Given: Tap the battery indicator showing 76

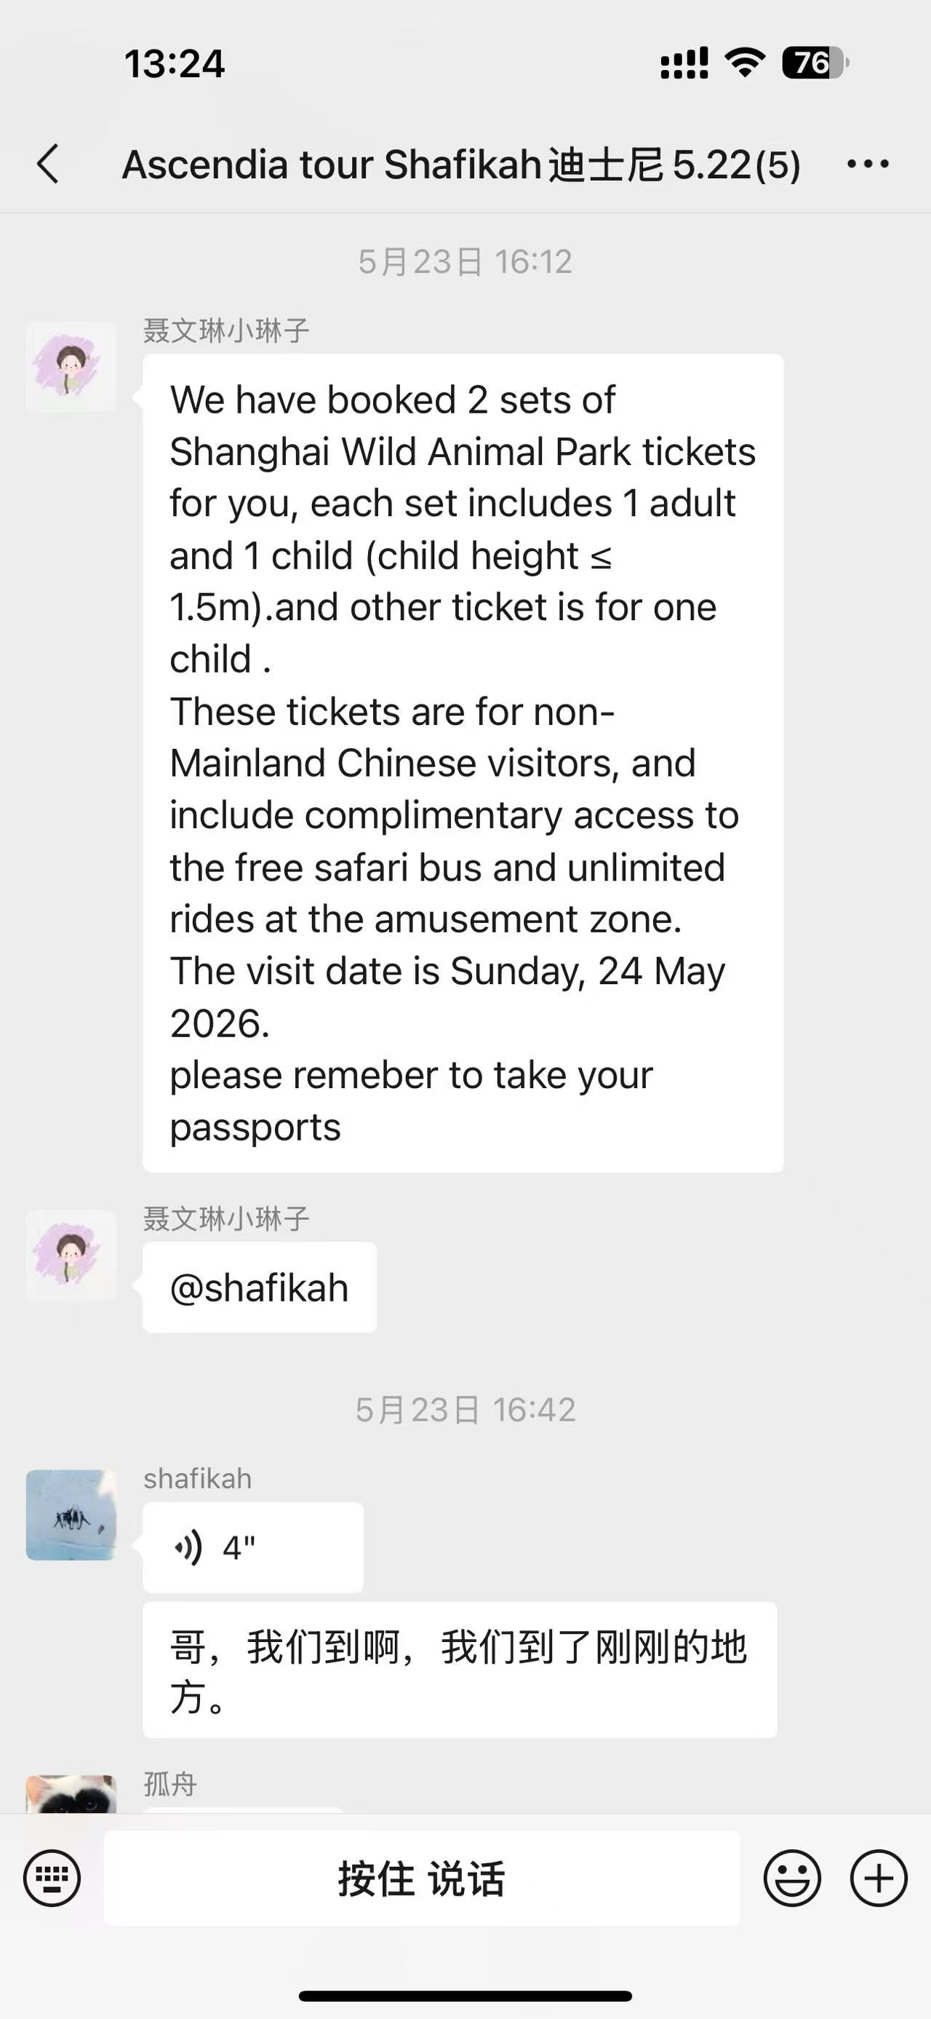Looking at the screenshot, I should [815, 63].
